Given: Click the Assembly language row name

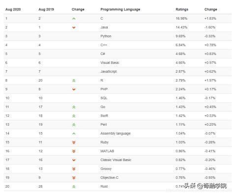Looking at the screenshot, I should click(x=116, y=134).
